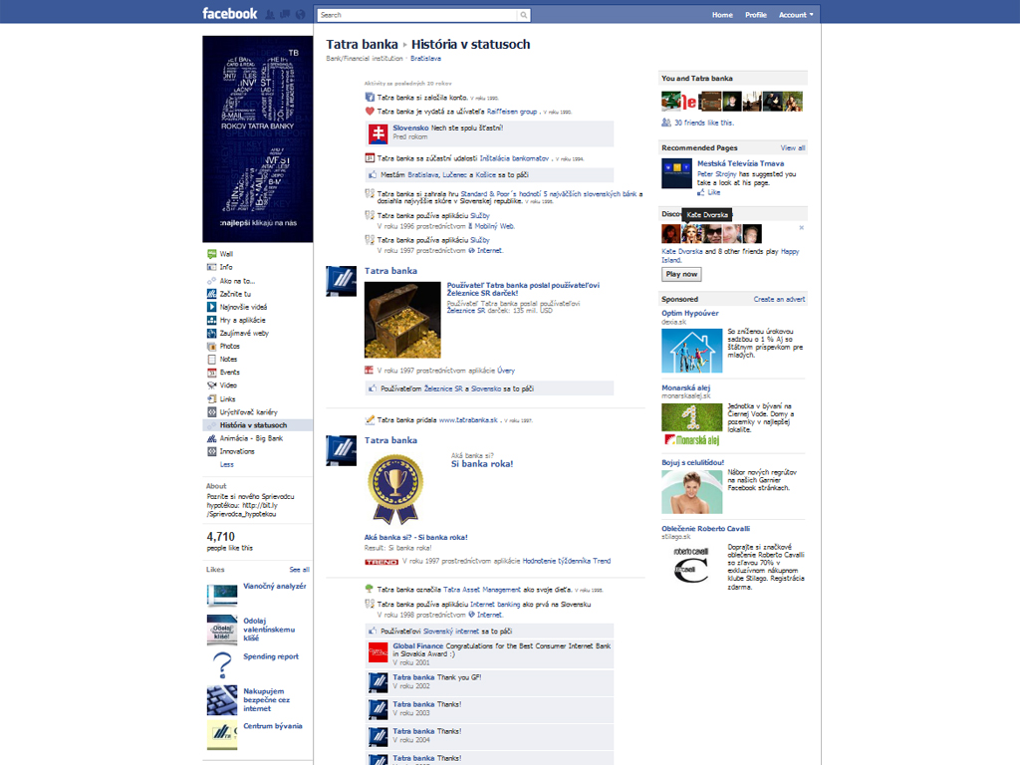The width and height of the screenshot is (1020, 765).
Task: Click the Roberto Cavalli ad logo
Action: [x=691, y=564]
